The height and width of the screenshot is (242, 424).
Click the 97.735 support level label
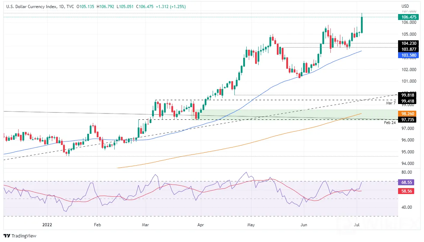[x=409, y=119]
